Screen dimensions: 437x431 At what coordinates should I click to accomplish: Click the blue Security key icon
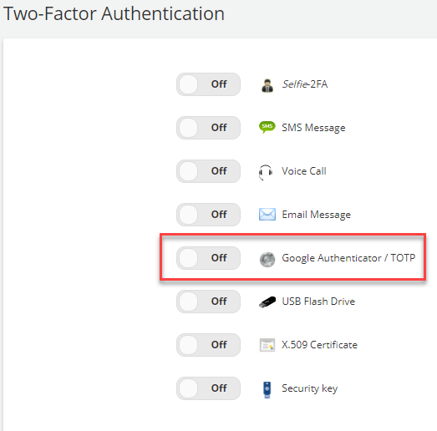[x=267, y=389]
